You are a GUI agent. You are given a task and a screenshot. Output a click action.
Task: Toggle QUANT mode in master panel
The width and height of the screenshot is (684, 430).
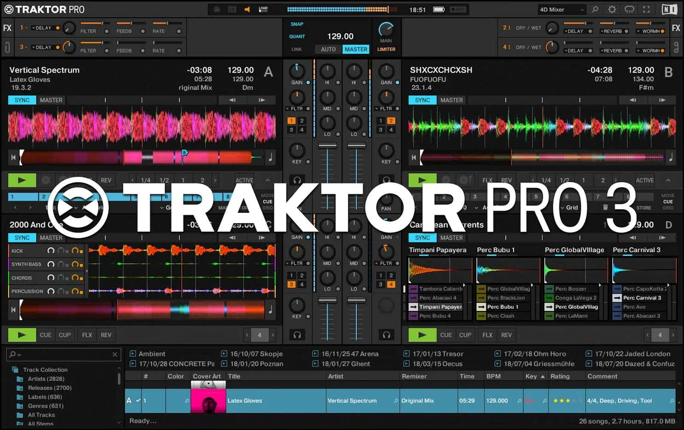(x=297, y=36)
